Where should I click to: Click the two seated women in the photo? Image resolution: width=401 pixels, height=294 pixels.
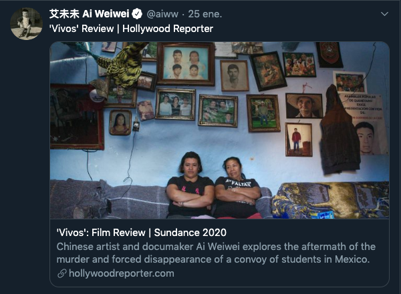[x=214, y=185]
